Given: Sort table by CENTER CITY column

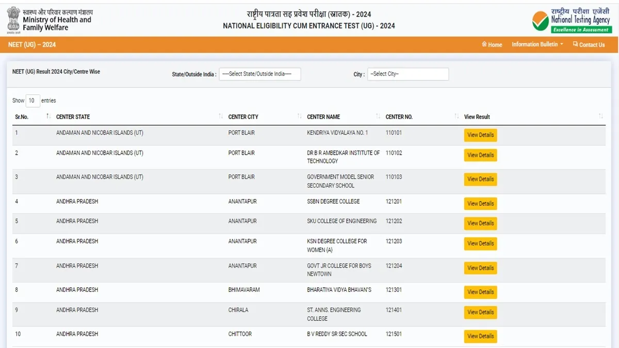Looking at the screenshot, I should pyautogui.click(x=265, y=117).
